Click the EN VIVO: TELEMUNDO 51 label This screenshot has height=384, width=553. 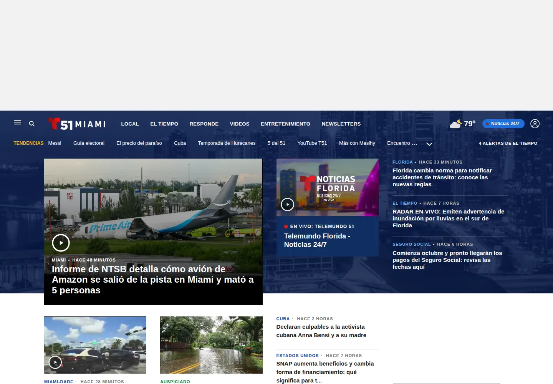pos(322,227)
